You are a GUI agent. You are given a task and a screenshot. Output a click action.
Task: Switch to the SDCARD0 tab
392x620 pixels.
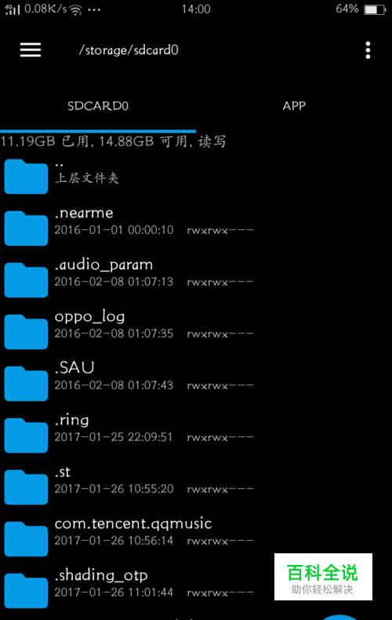tap(97, 106)
